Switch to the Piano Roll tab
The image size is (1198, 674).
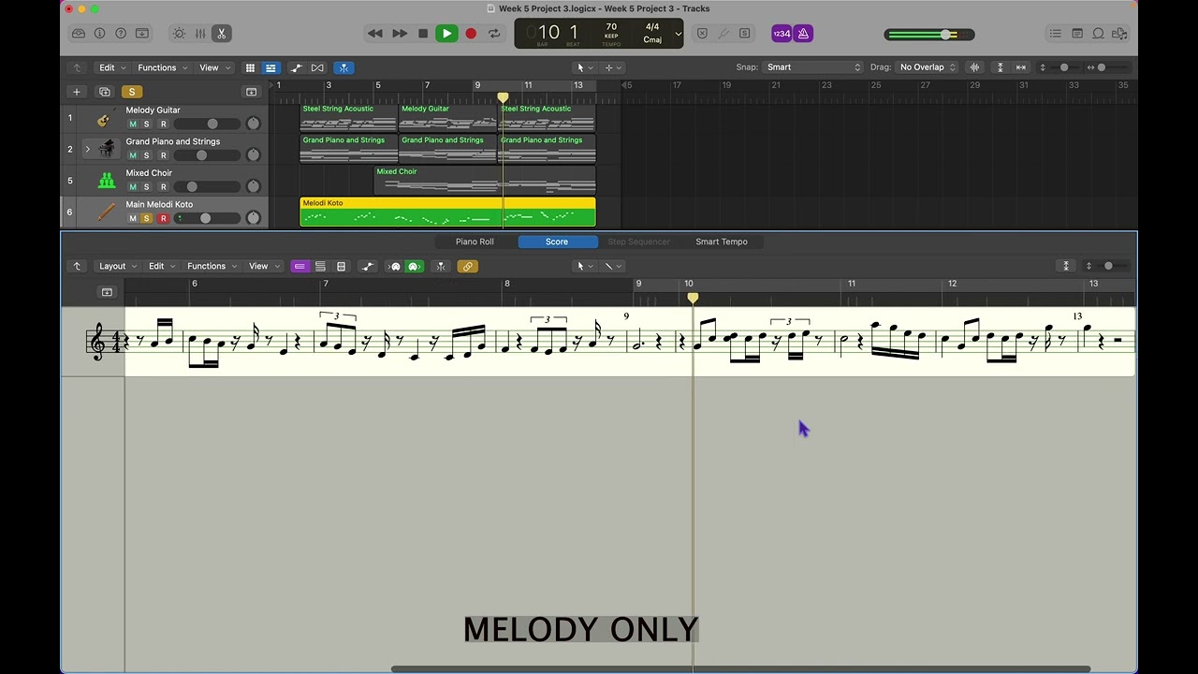475,242
